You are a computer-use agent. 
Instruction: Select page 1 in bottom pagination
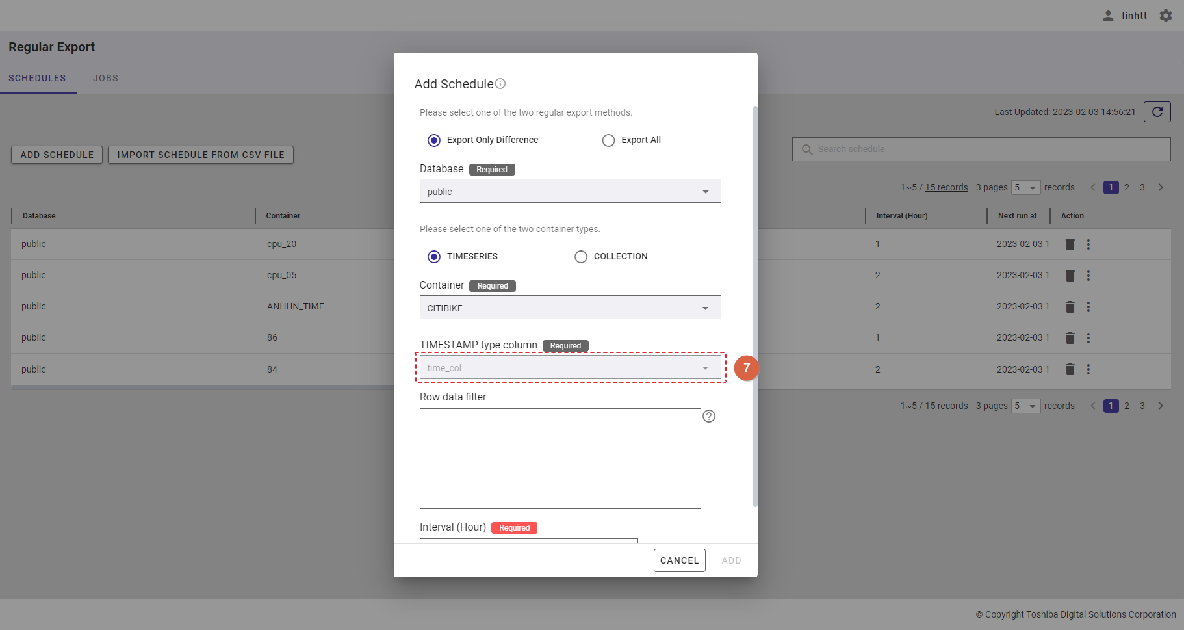(x=1111, y=406)
